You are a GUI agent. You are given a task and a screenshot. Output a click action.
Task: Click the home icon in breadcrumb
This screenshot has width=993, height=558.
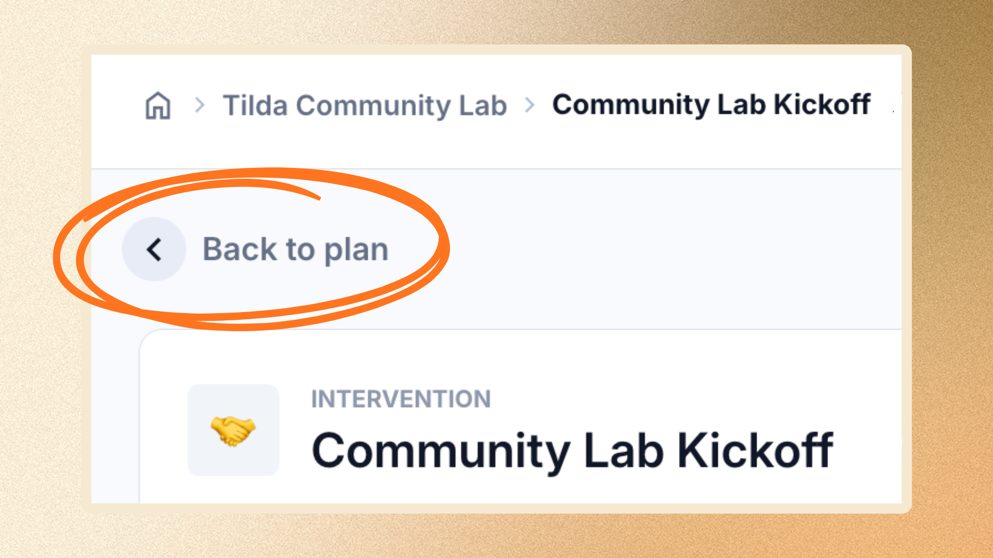tap(158, 105)
